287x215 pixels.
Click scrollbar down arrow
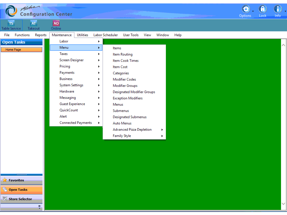pos(283,204)
